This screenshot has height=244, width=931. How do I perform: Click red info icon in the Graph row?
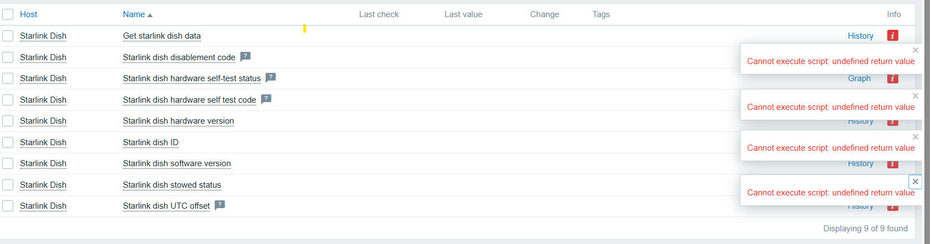[892, 79]
